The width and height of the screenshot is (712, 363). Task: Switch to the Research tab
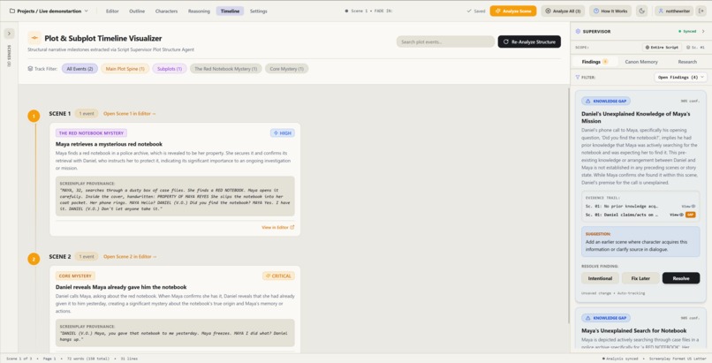point(687,62)
